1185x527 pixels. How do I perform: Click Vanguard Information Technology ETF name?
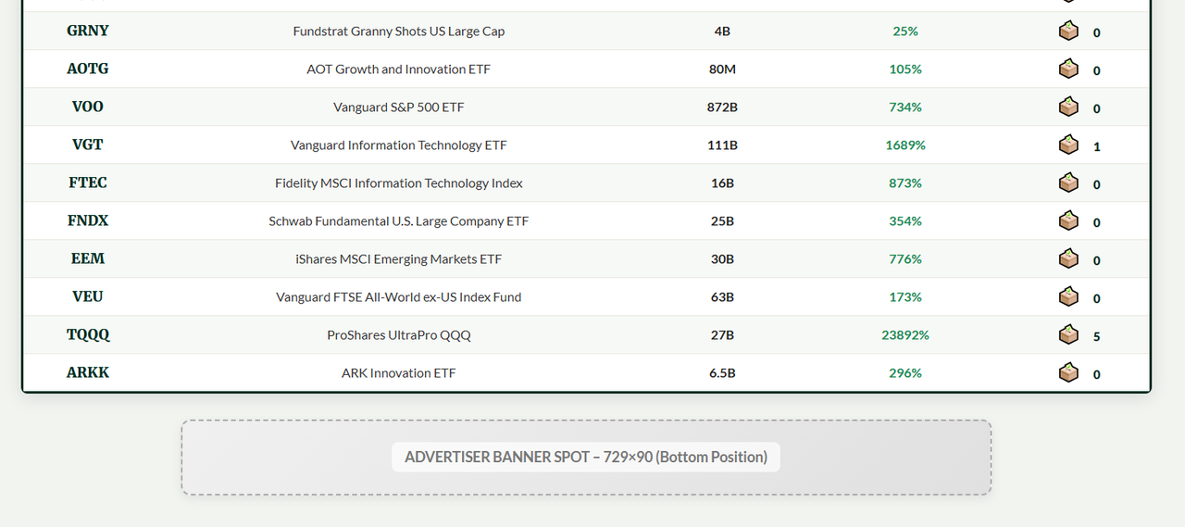[x=399, y=144]
